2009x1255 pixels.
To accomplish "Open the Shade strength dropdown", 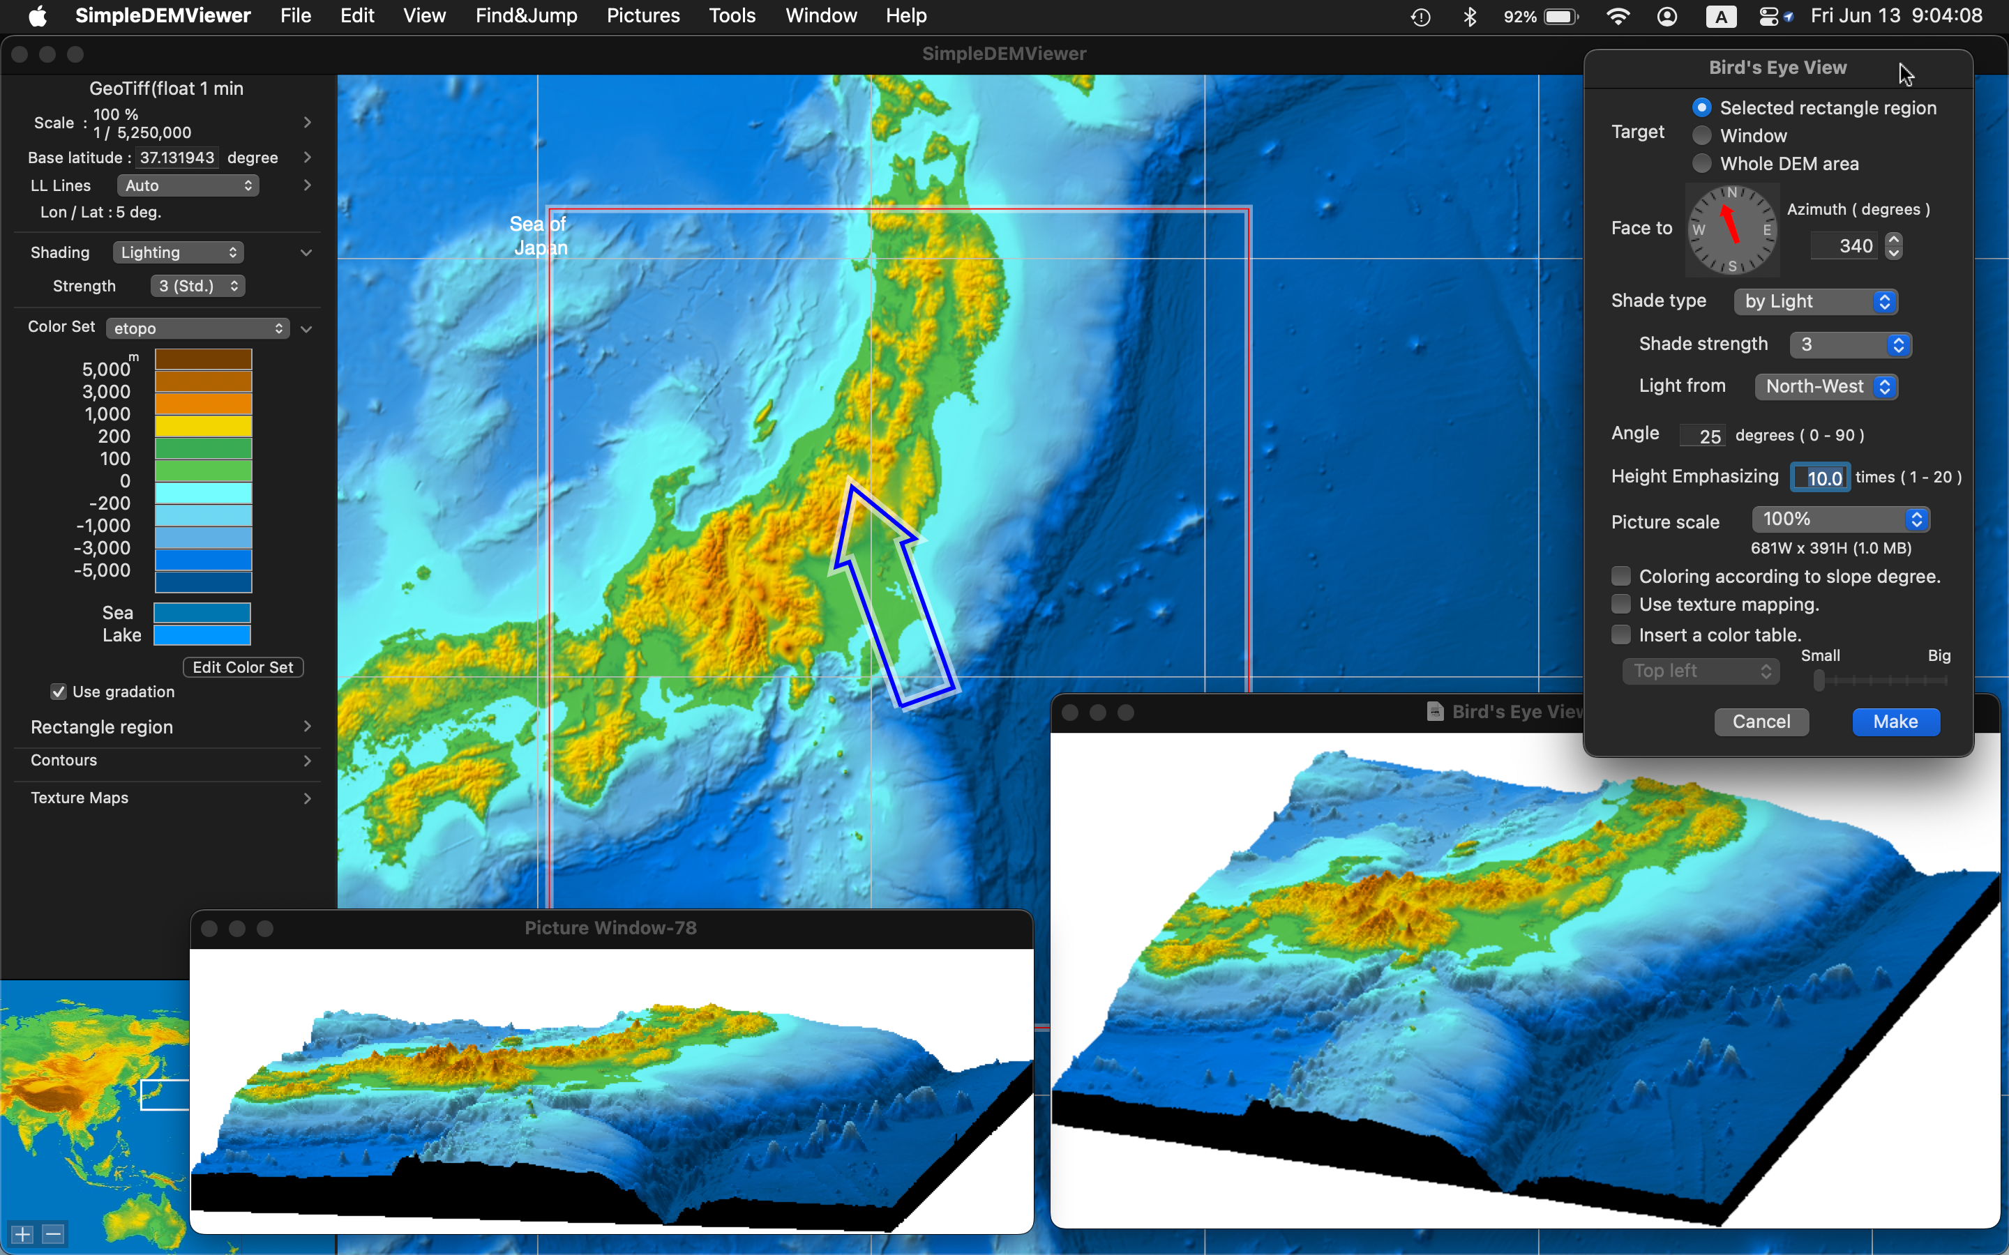I will [1851, 344].
